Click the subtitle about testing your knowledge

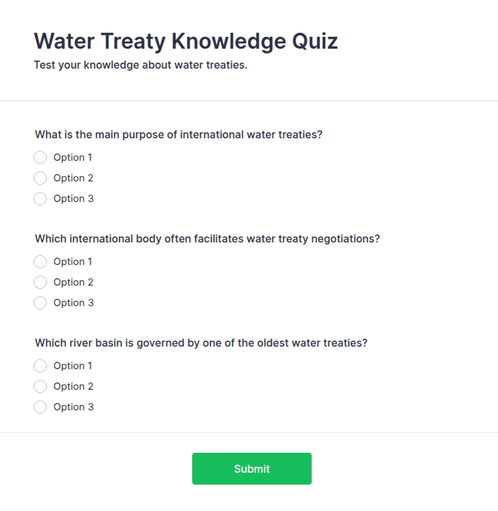(x=140, y=65)
